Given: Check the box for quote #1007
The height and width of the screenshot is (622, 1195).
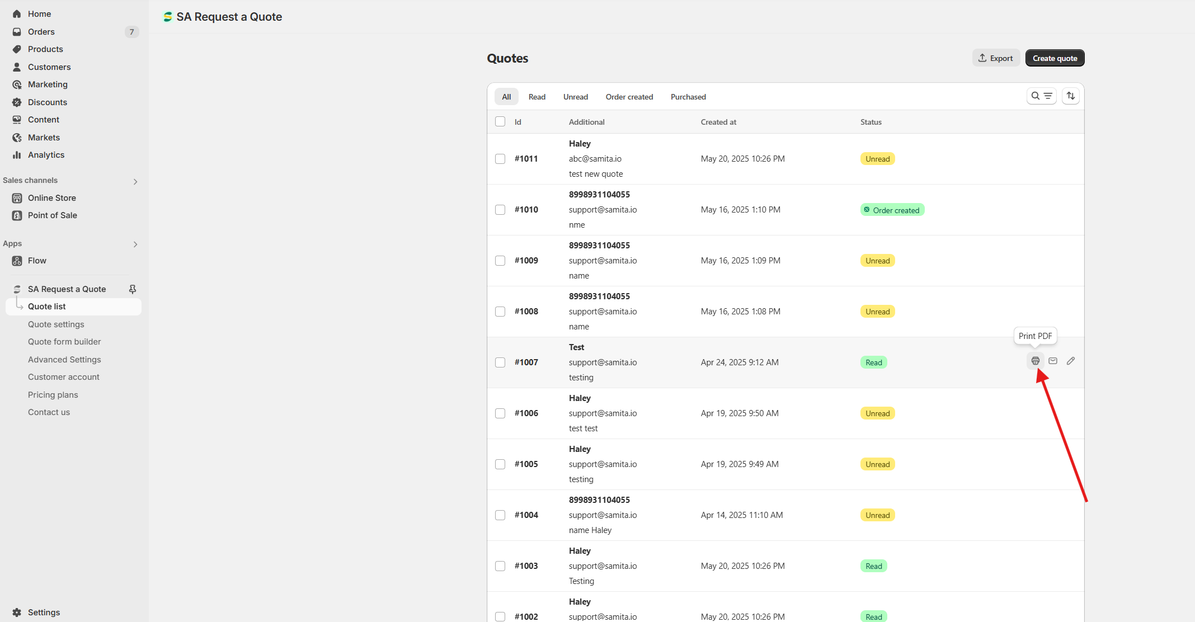Looking at the screenshot, I should [x=500, y=362].
